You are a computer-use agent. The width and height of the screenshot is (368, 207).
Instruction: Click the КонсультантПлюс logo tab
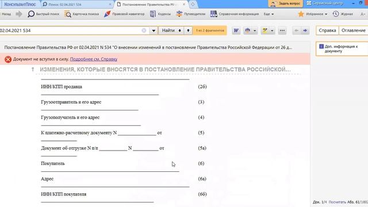[x=20, y=4]
